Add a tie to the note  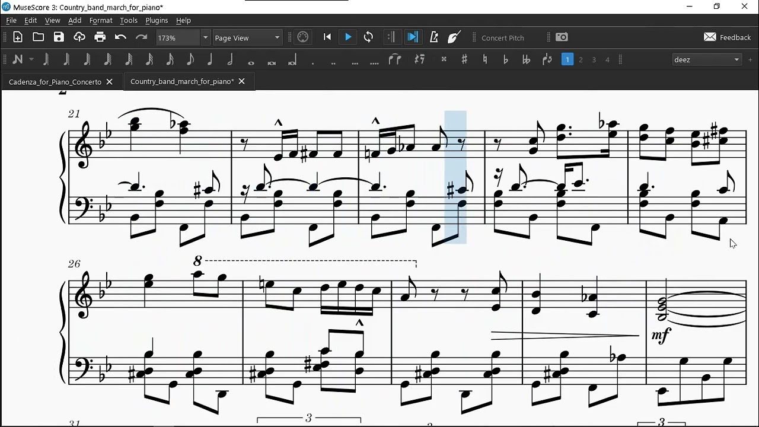[x=395, y=59]
